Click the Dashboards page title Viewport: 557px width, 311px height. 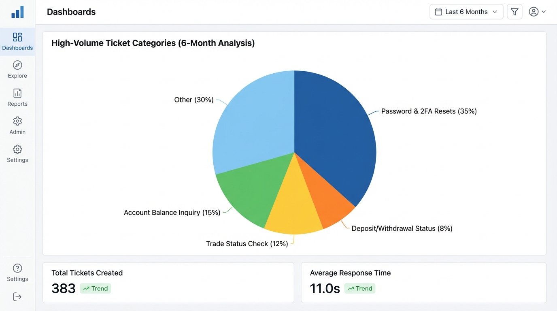tap(71, 12)
